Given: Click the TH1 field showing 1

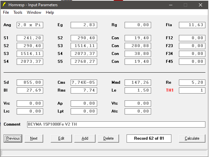Looking at the screenshot, I should [192, 90].
